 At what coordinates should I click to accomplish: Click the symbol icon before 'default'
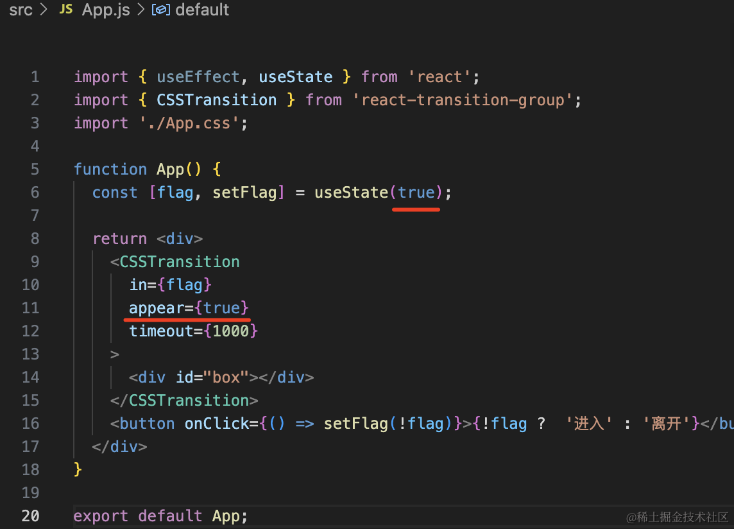(160, 10)
